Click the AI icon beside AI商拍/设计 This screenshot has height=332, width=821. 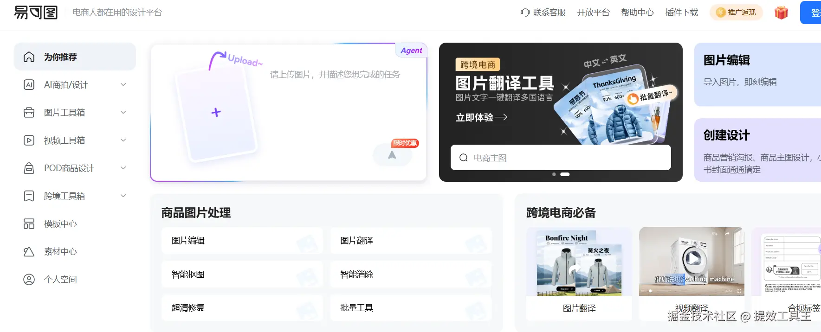(29, 85)
